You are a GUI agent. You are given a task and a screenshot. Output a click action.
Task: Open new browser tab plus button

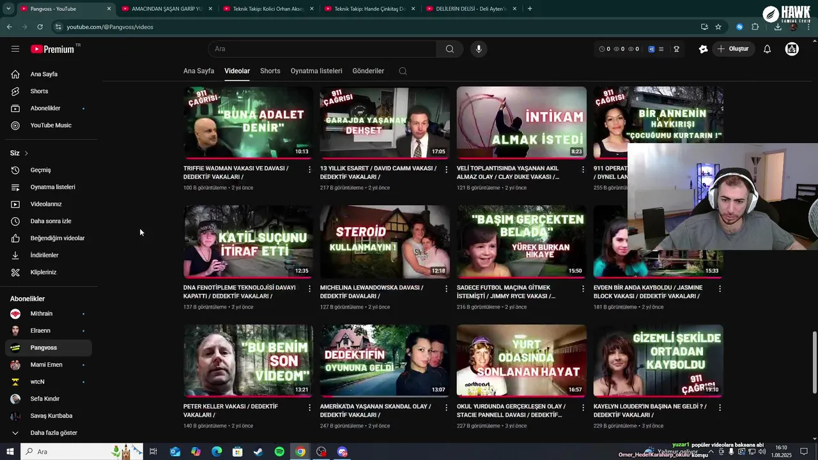[x=530, y=9]
